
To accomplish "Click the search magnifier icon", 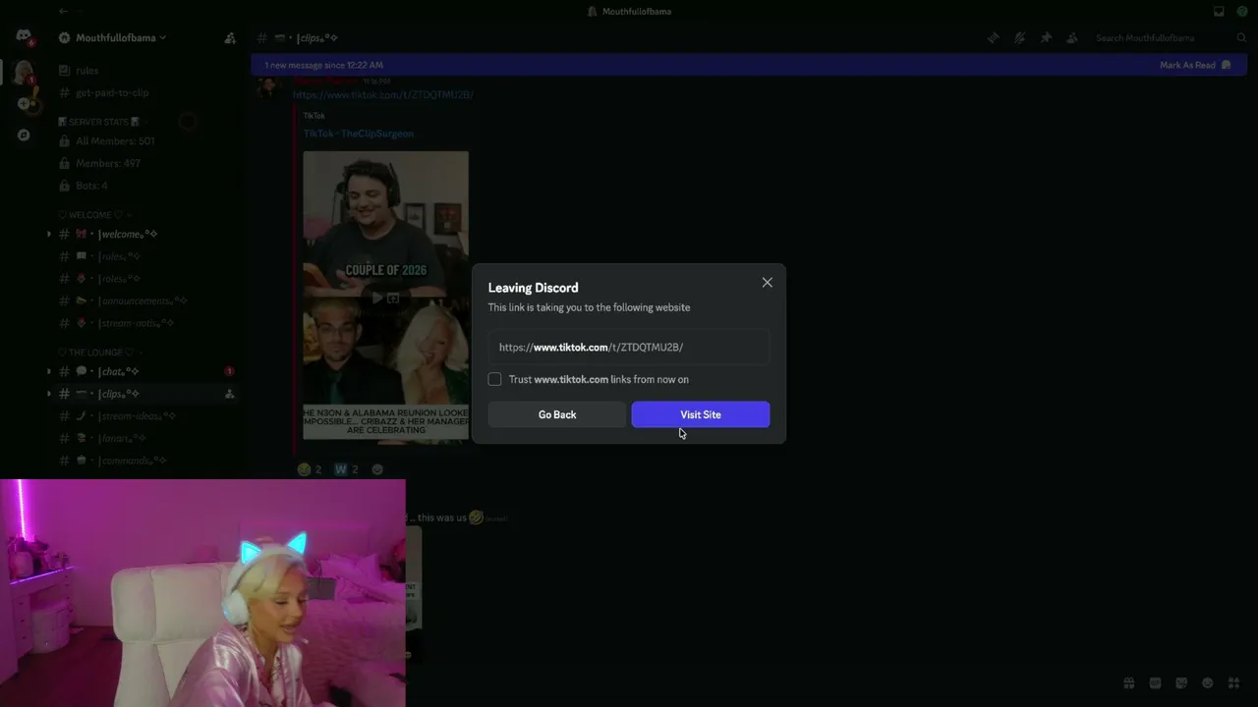I will click(1241, 37).
